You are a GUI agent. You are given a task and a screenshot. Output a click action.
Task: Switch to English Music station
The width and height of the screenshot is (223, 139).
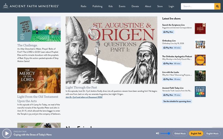click(x=212, y=133)
